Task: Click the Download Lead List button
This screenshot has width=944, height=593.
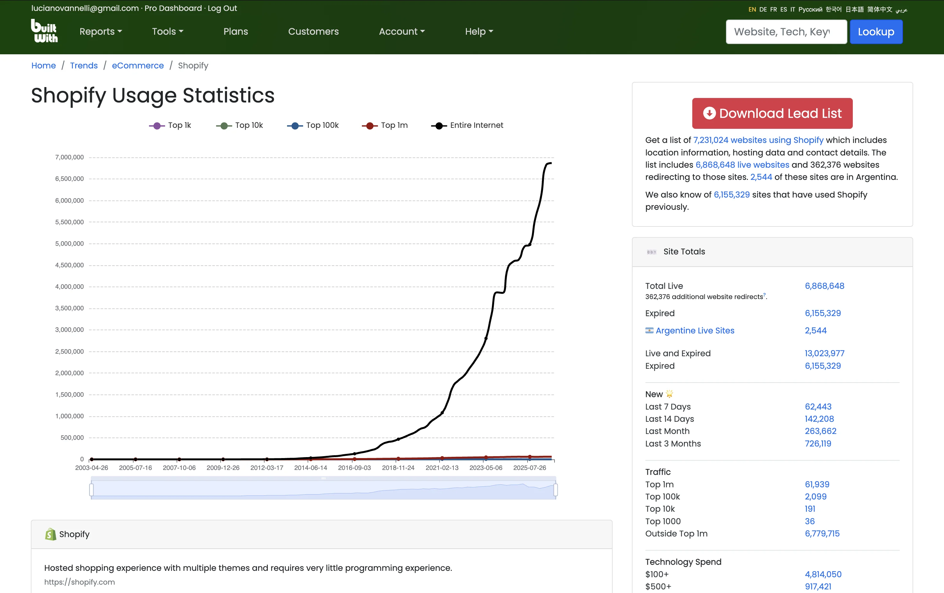Action: 772,113
